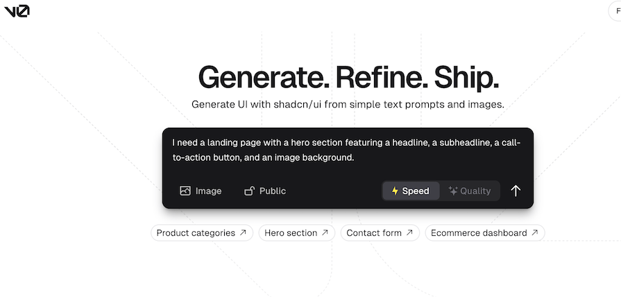Click the image upload picture icon

185,191
